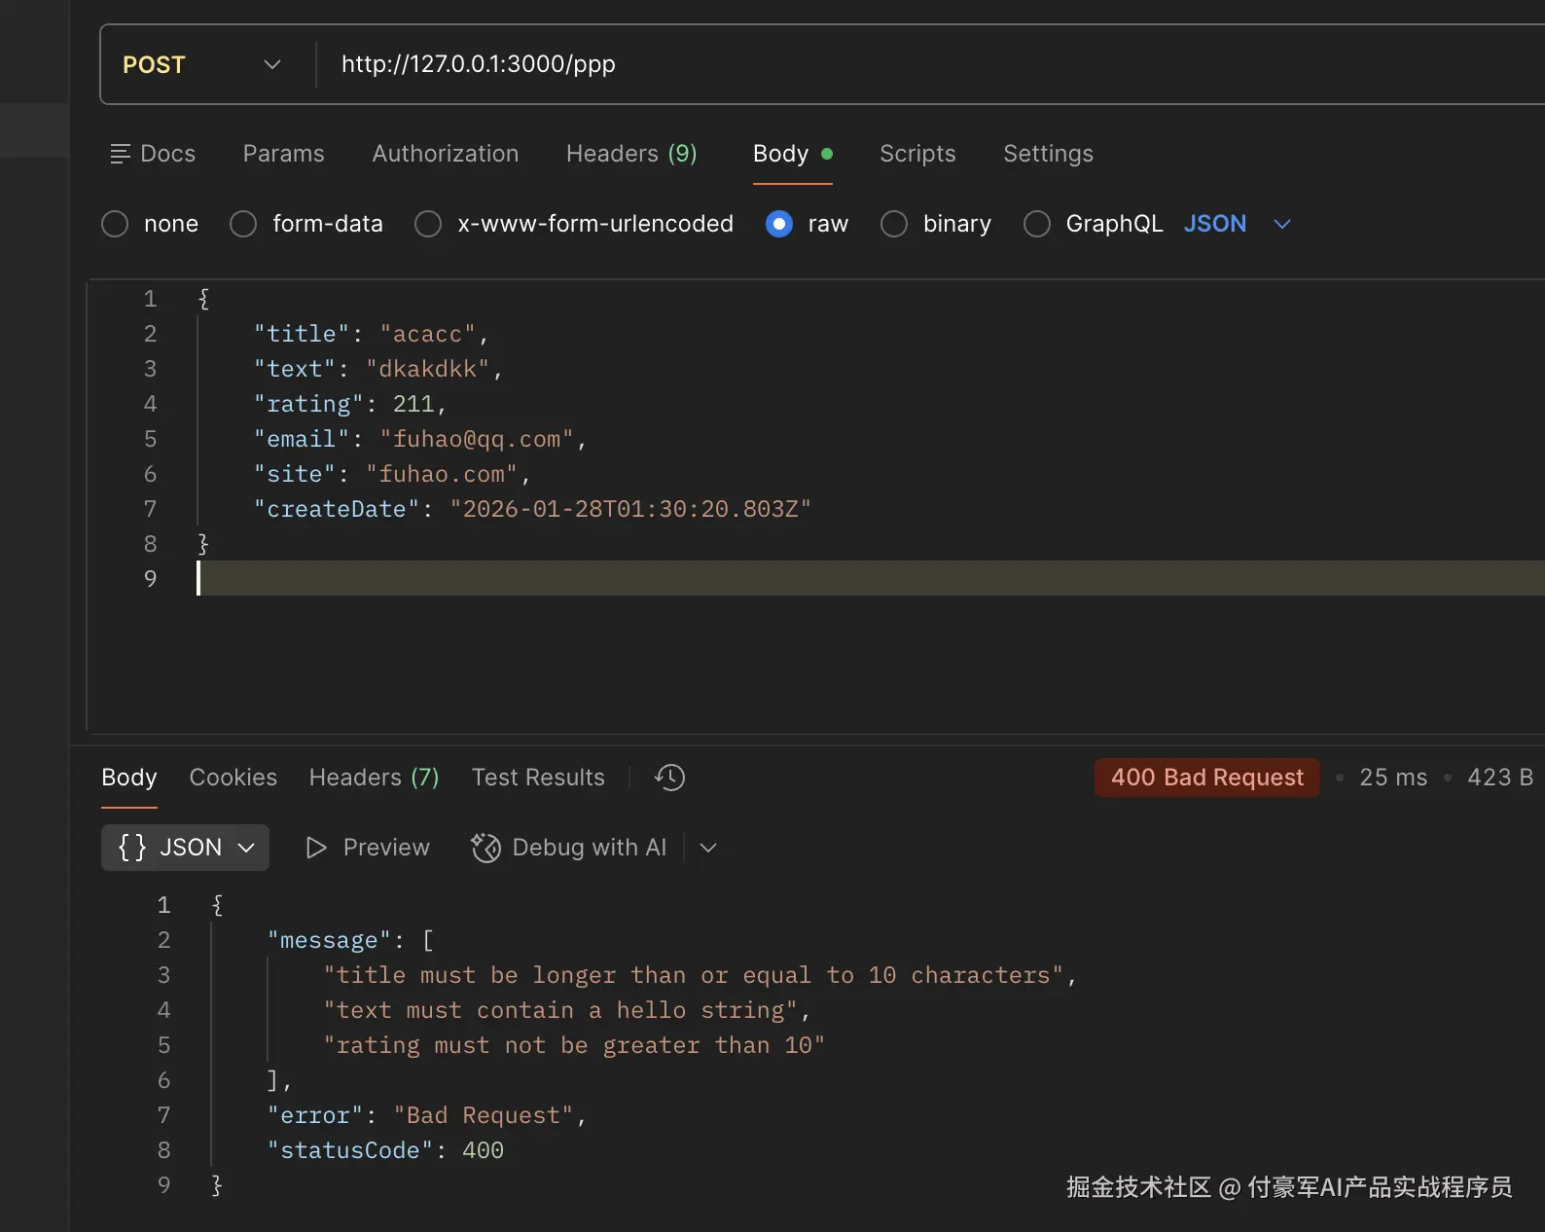1545x1232 pixels.
Task: Click the "fuhao@qq.com" email value
Action: pos(477,439)
